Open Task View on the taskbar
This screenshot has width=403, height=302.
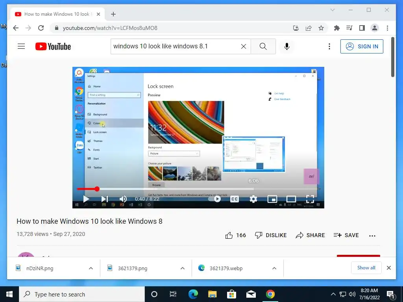click(173, 294)
